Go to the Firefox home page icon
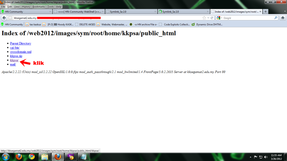287x161 pixels. 283,18
